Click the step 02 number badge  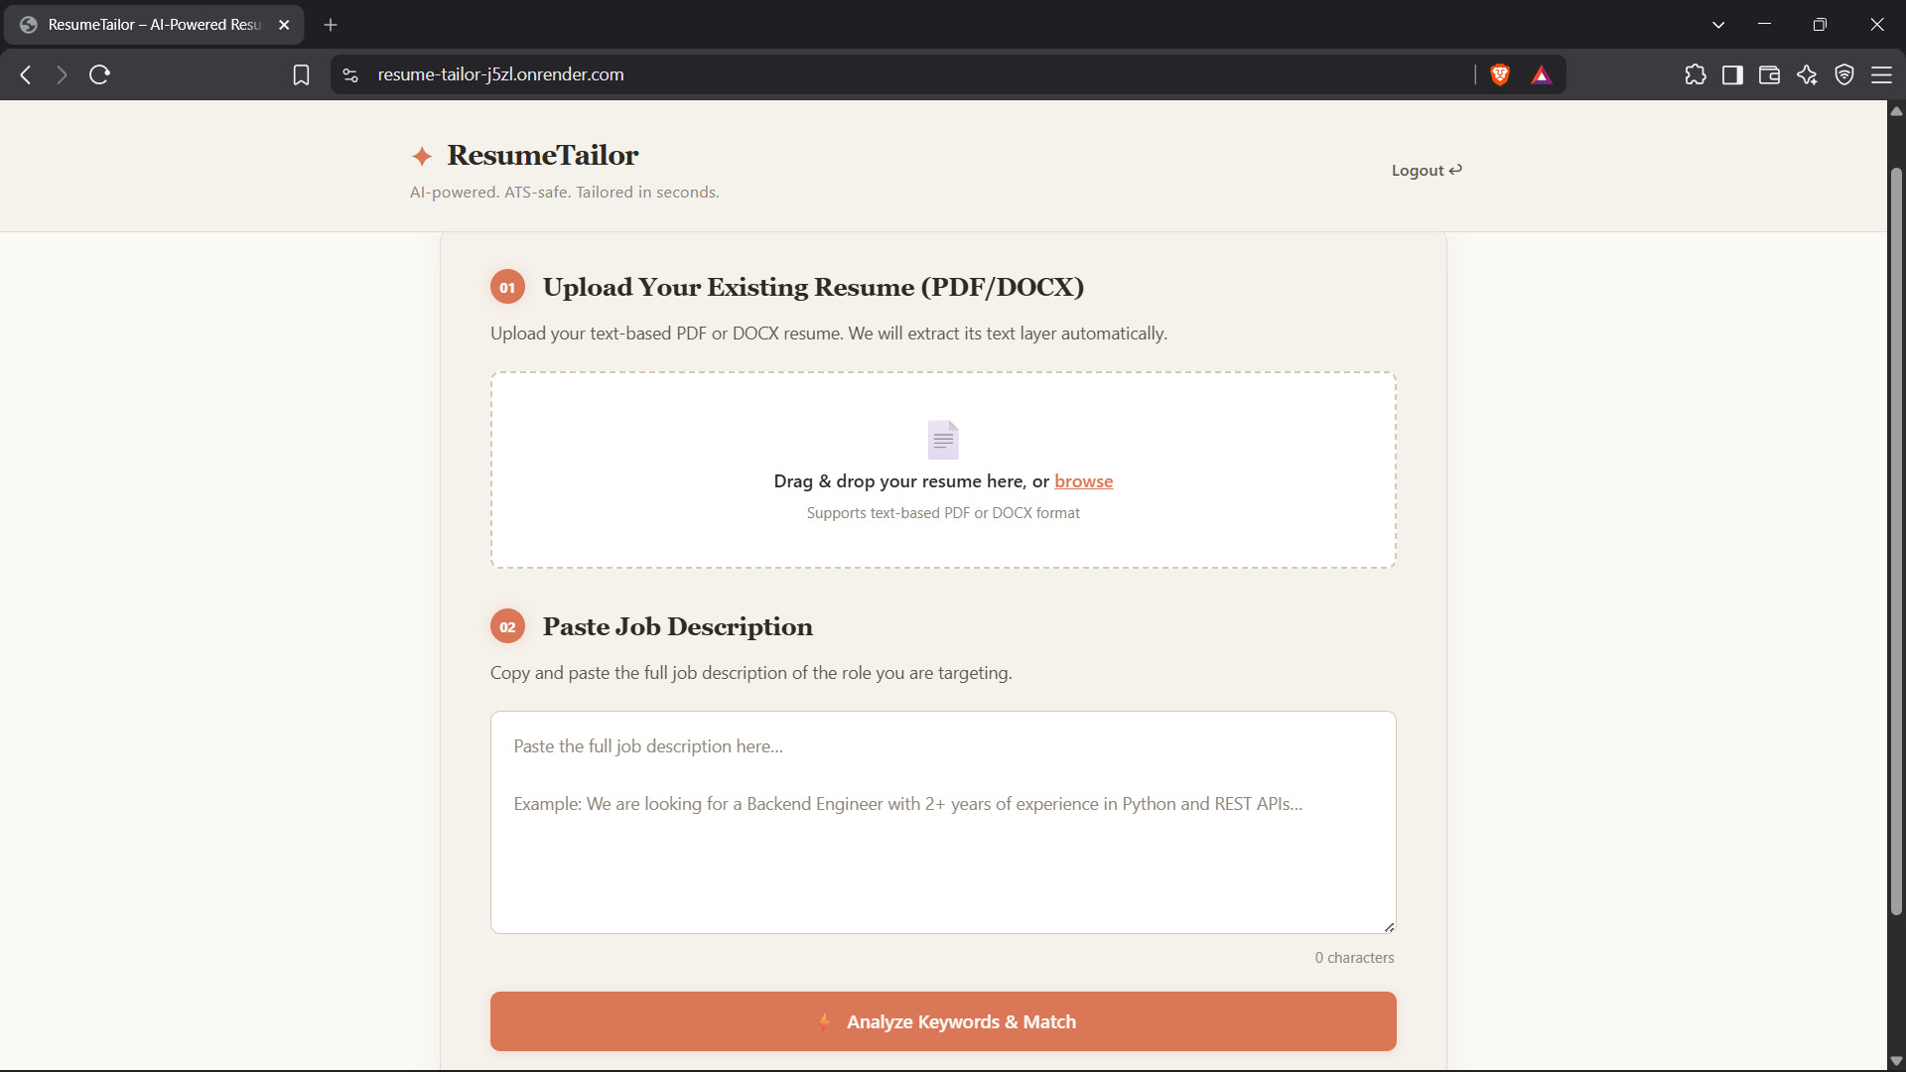pyautogui.click(x=507, y=626)
